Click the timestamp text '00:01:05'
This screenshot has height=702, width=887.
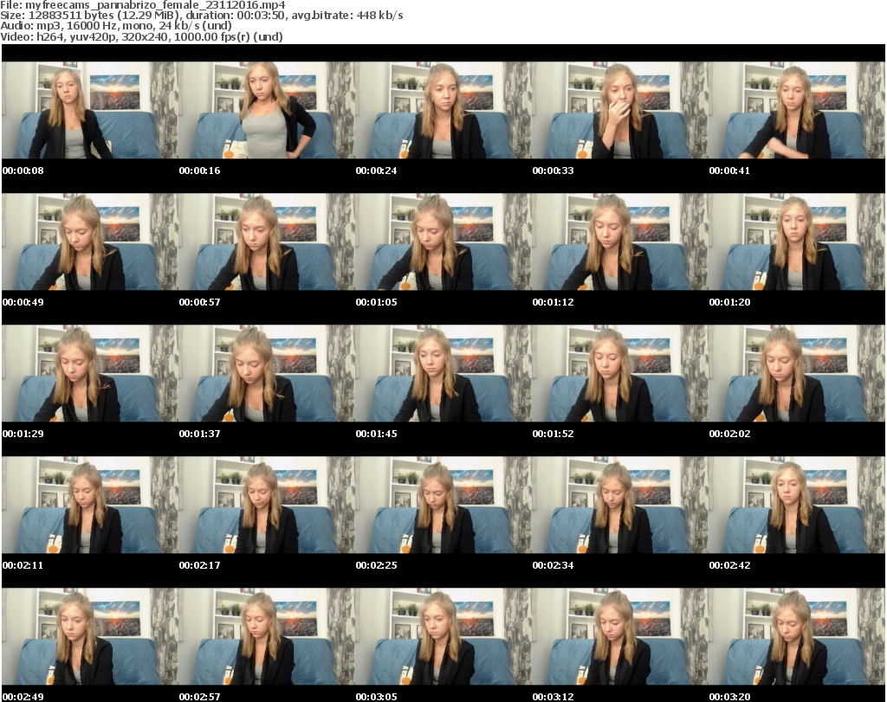[376, 302]
